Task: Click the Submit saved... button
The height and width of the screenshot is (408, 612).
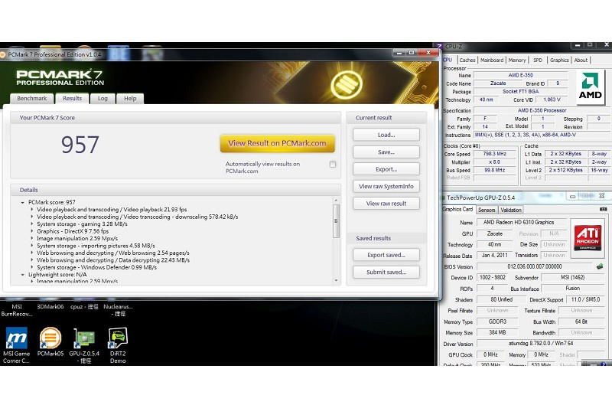Action: click(386, 273)
